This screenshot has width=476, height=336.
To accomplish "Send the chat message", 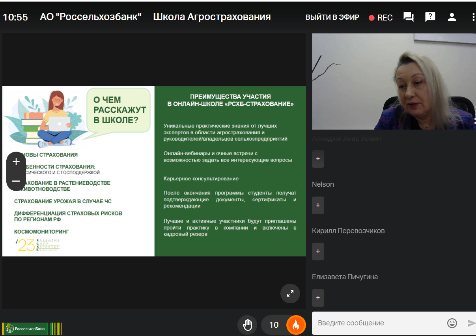I will click(x=471, y=323).
